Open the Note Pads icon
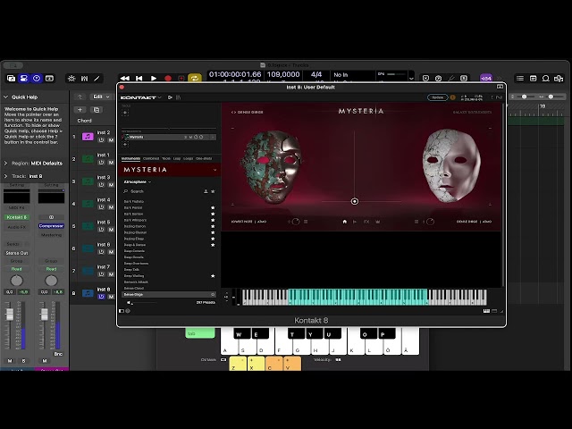Image resolution: width=572 pixels, height=429 pixels. click(533, 79)
